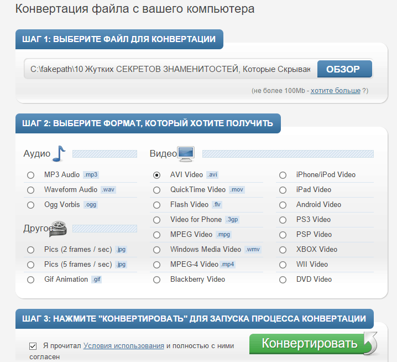Choose MPEG-4 Video radio option
397x362 pixels.
(156, 265)
